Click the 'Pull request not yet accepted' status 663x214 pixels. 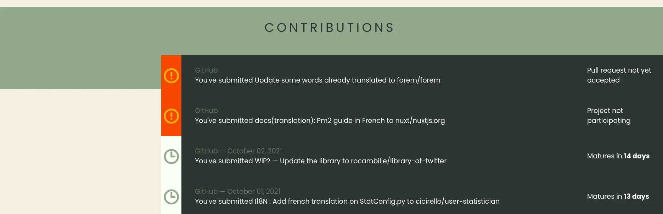tap(619, 75)
